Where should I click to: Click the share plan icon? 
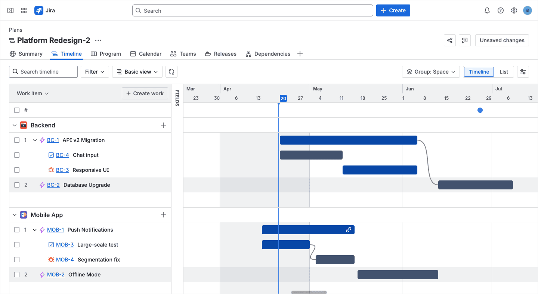(x=450, y=40)
